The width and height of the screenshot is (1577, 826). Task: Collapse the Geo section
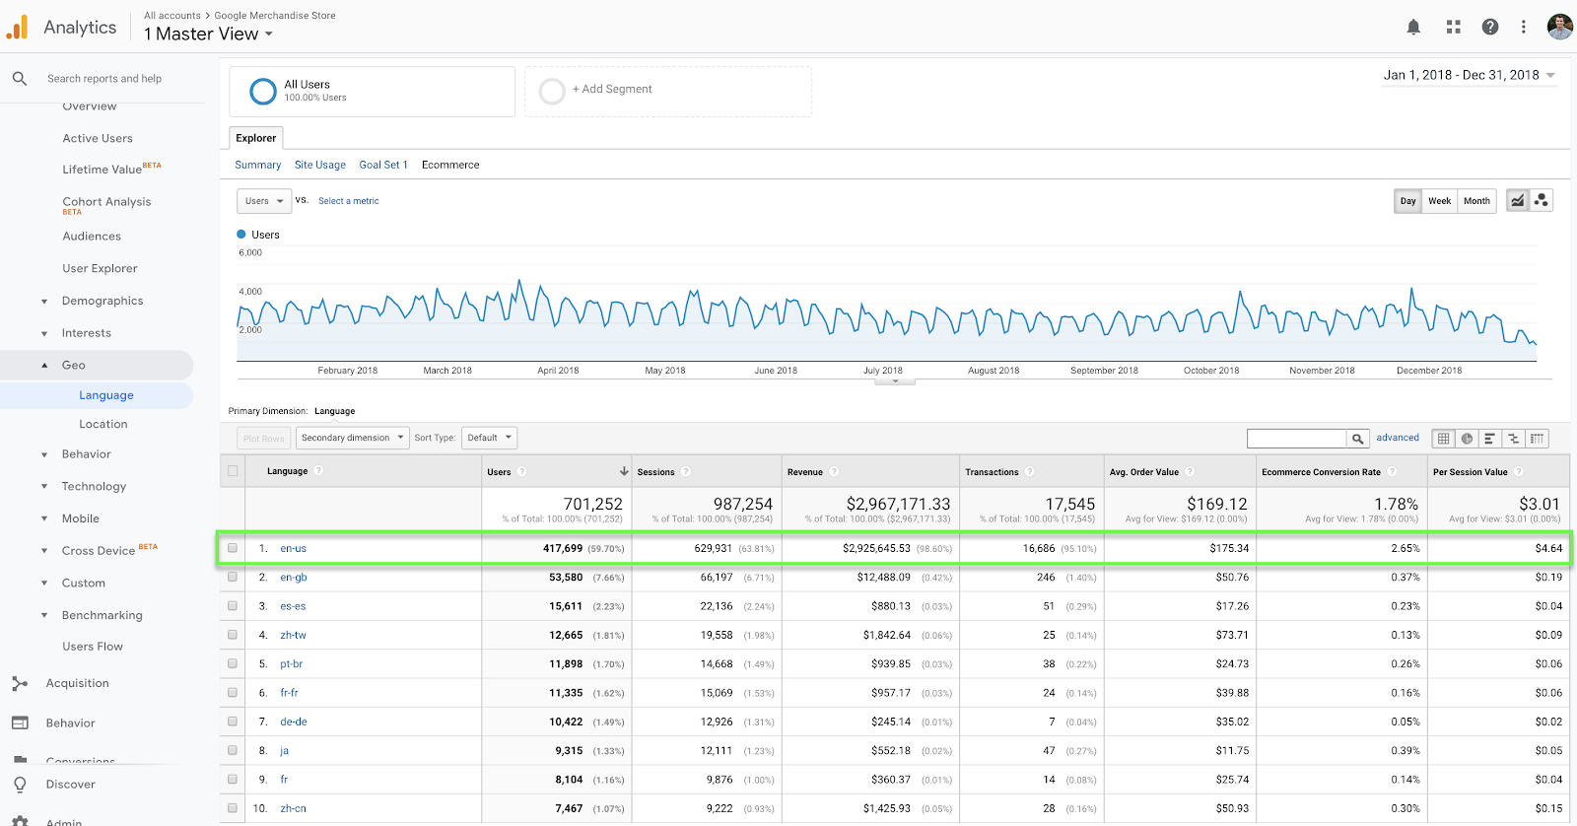44,366
